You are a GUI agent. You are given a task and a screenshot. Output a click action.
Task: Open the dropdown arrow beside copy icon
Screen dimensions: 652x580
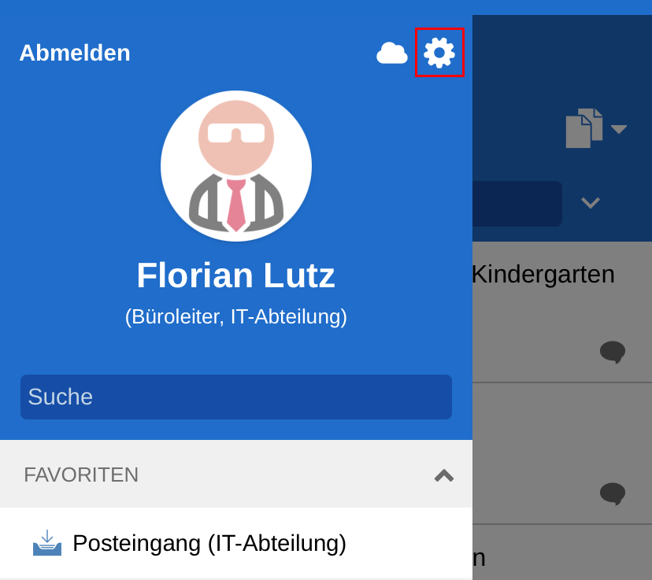tap(619, 129)
